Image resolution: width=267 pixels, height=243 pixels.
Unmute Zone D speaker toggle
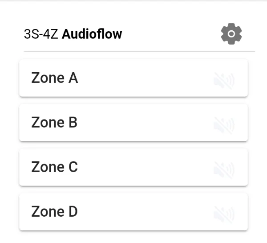(224, 214)
